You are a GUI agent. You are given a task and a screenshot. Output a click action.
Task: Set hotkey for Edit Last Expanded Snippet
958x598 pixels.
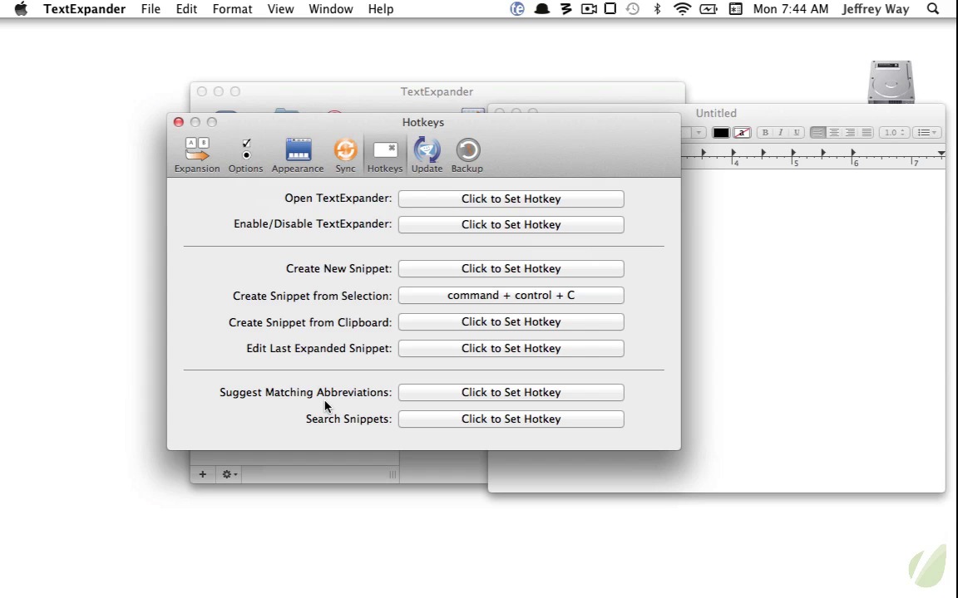coord(511,349)
